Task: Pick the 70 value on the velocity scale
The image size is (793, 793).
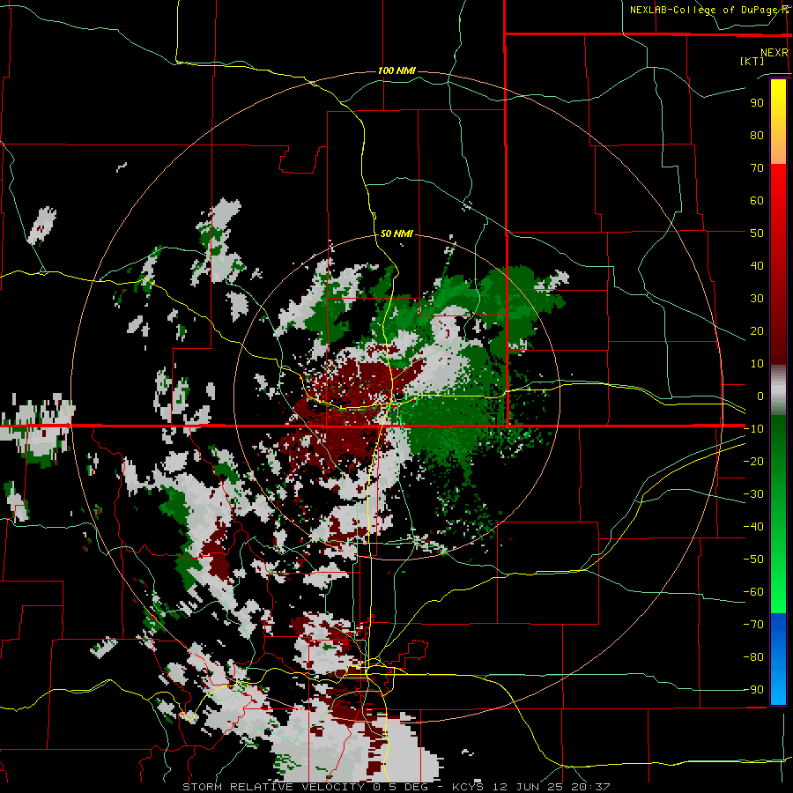Action: 757,168
